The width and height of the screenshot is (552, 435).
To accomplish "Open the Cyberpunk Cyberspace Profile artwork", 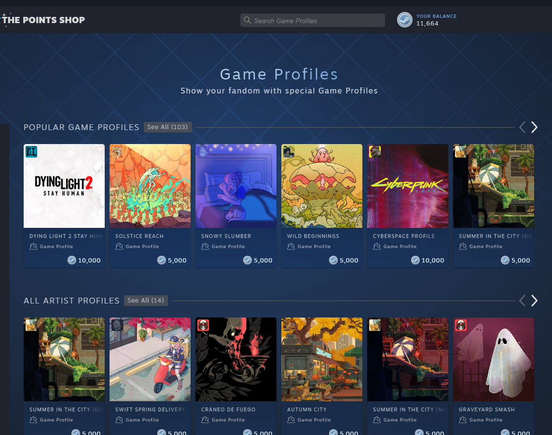I will click(x=408, y=186).
